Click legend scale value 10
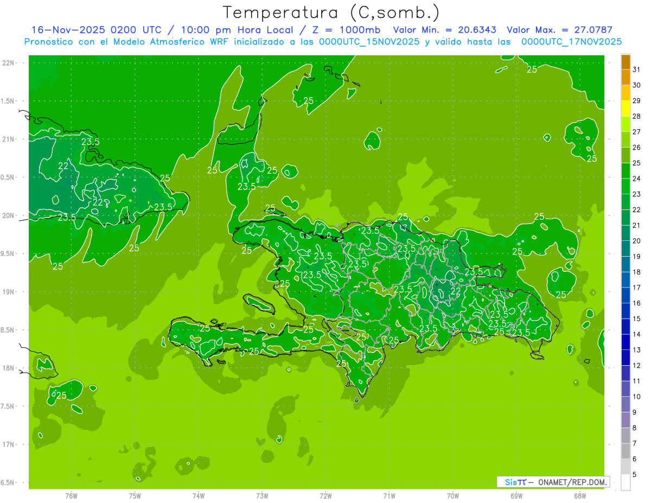Screen dimensions: 651x503 click(x=636, y=397)
